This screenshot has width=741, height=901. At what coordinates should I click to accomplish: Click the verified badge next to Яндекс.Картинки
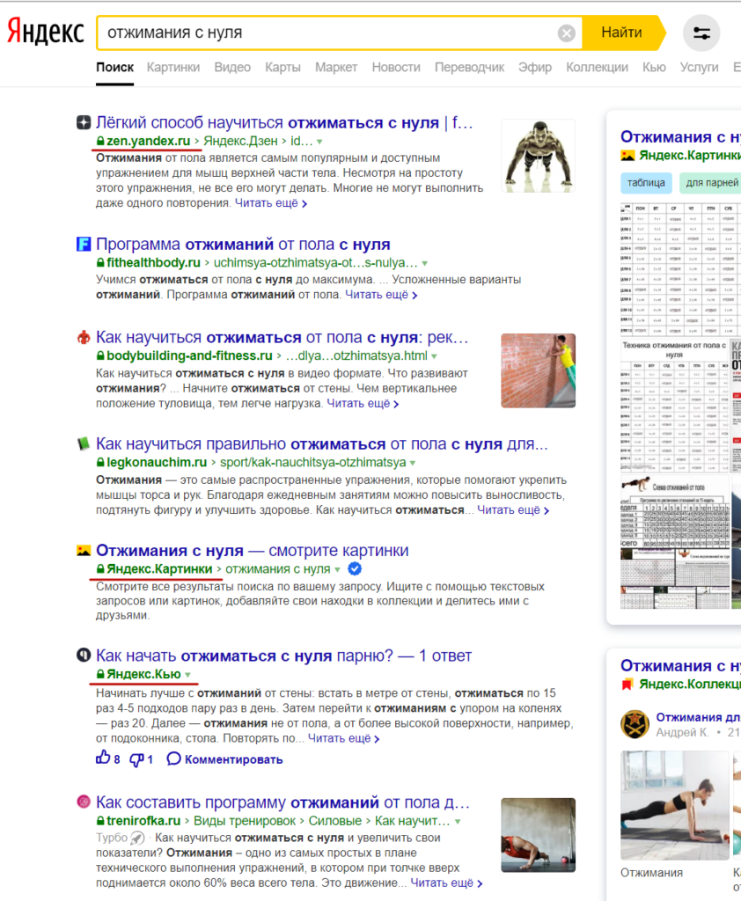click(356, 569)
